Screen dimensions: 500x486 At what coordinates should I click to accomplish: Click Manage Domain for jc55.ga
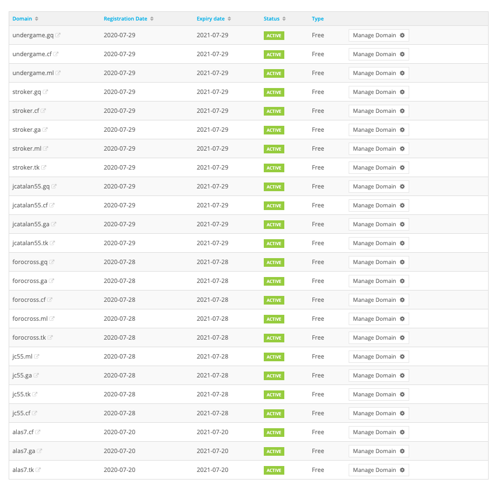378,375
